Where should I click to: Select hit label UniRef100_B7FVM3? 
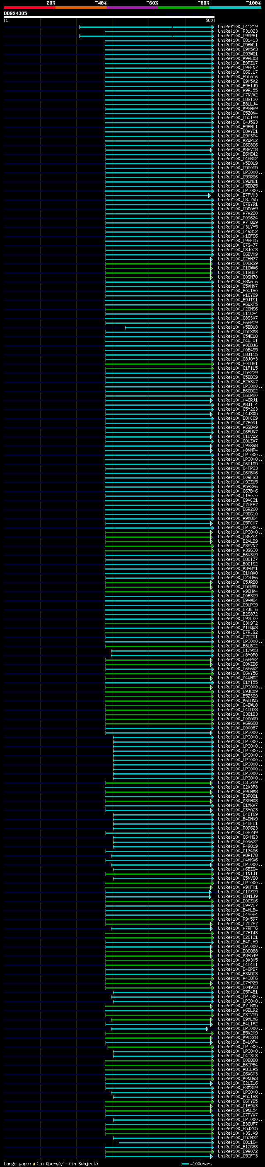click(237, 195)
